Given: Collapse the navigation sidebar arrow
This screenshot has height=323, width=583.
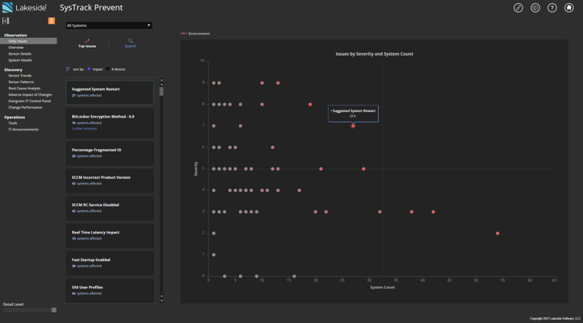Looking at the screenshot, I should 6,21.
